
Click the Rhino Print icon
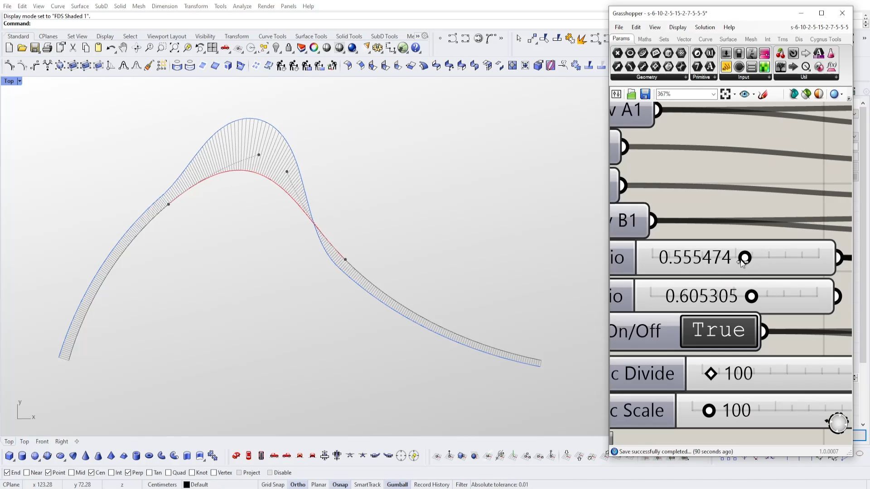click(47, 48)
